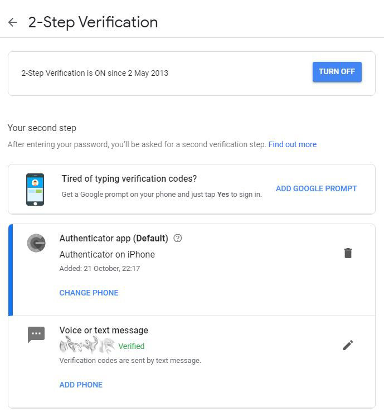The image size is (384, 417).
Task: Click the text message bubble icon
Action: click(36, 334)
